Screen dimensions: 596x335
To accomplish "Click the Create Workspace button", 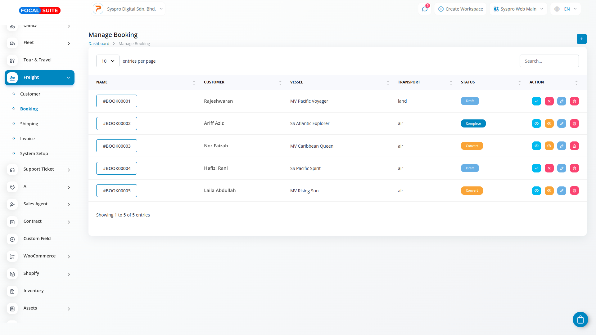I will (461, 9).
